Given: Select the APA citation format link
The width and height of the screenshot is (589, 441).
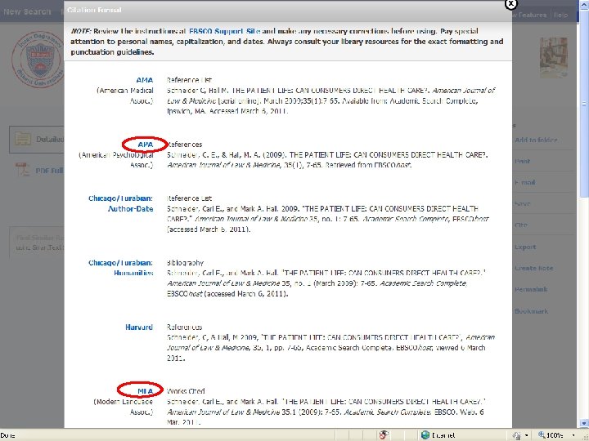Looking at the screenshot, I should click(146, 145).
